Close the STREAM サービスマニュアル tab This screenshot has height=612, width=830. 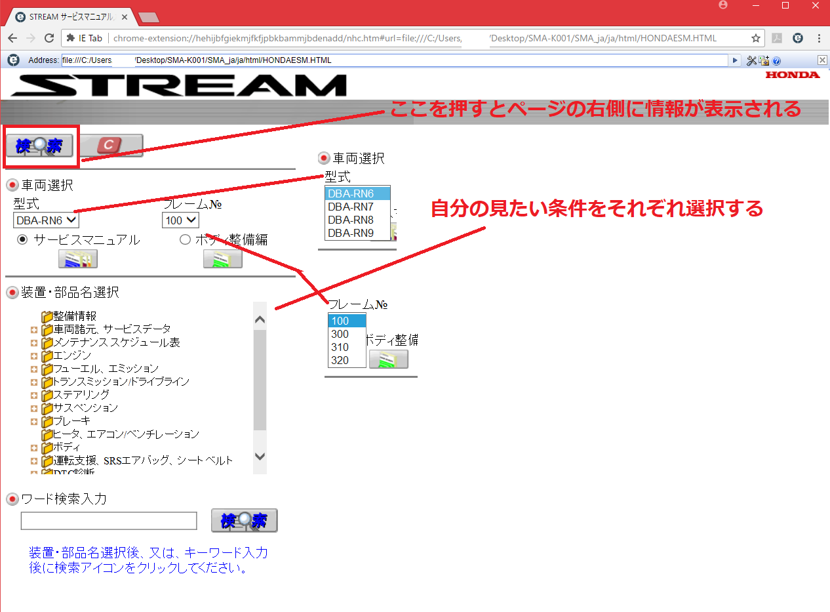pos(125,17)
